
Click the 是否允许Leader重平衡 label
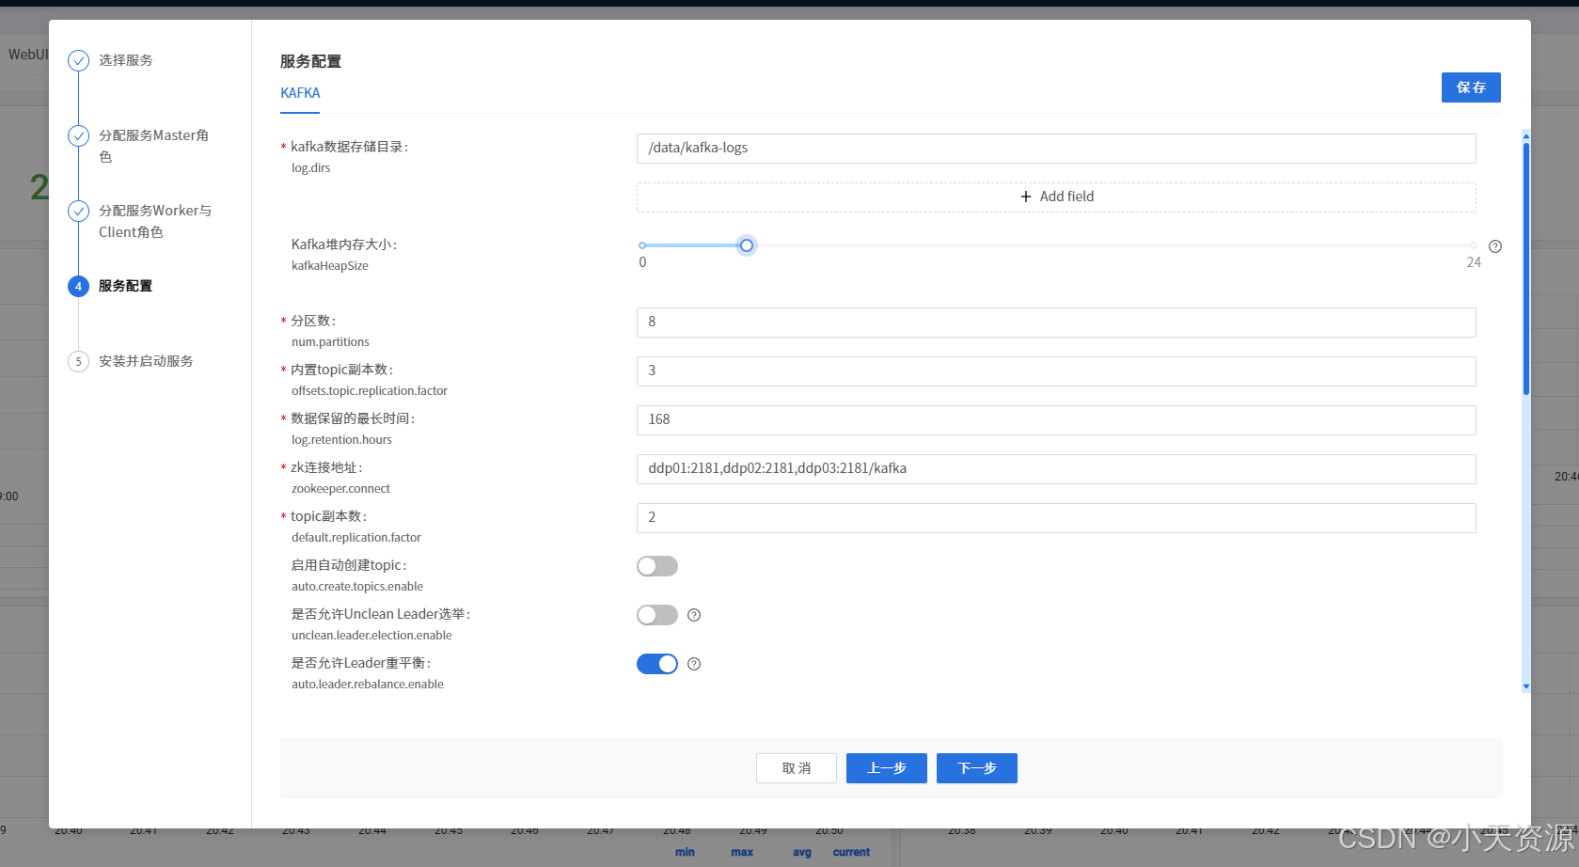click(361, 663)
